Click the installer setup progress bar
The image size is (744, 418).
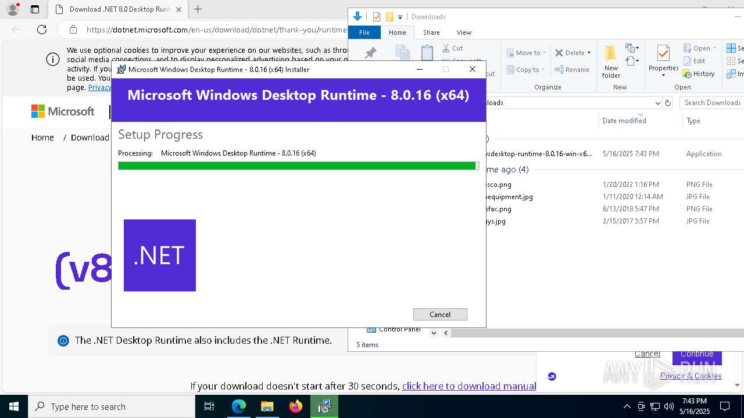(299, 166)
